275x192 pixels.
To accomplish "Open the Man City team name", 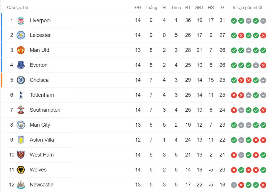I will [x=40, y=125].
